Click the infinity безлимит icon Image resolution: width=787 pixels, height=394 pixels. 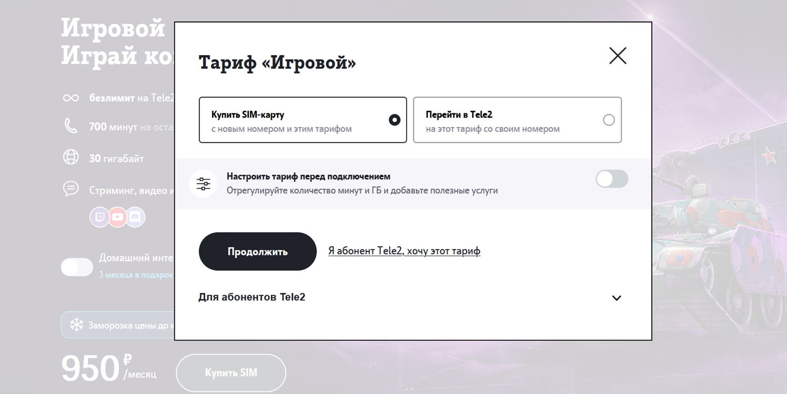pos(71,98)
